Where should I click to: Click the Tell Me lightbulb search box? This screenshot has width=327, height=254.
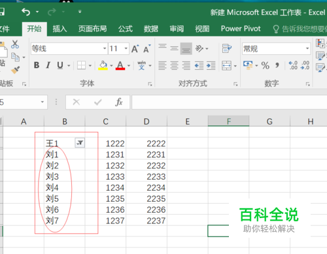(301, 29)
